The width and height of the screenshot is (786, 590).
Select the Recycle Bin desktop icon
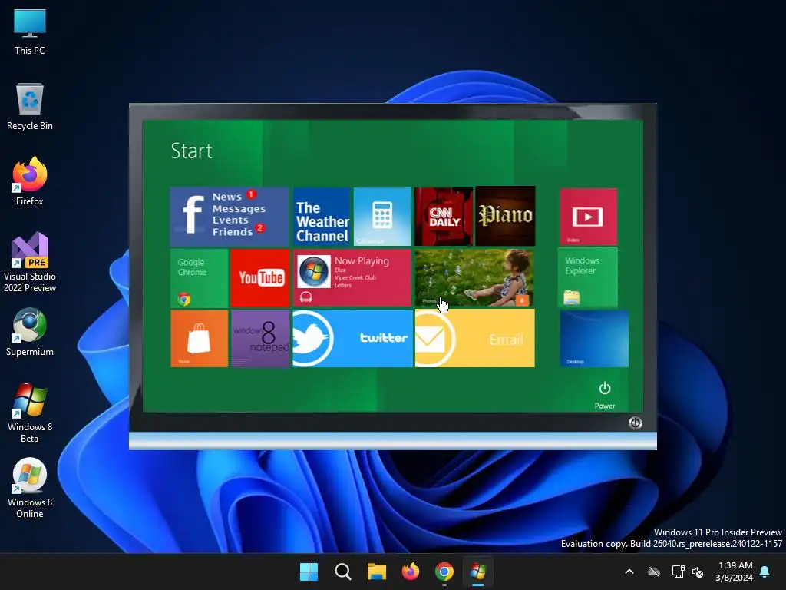point(30,107)
